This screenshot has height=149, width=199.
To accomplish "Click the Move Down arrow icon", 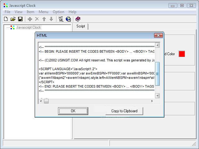I will 51,19.
